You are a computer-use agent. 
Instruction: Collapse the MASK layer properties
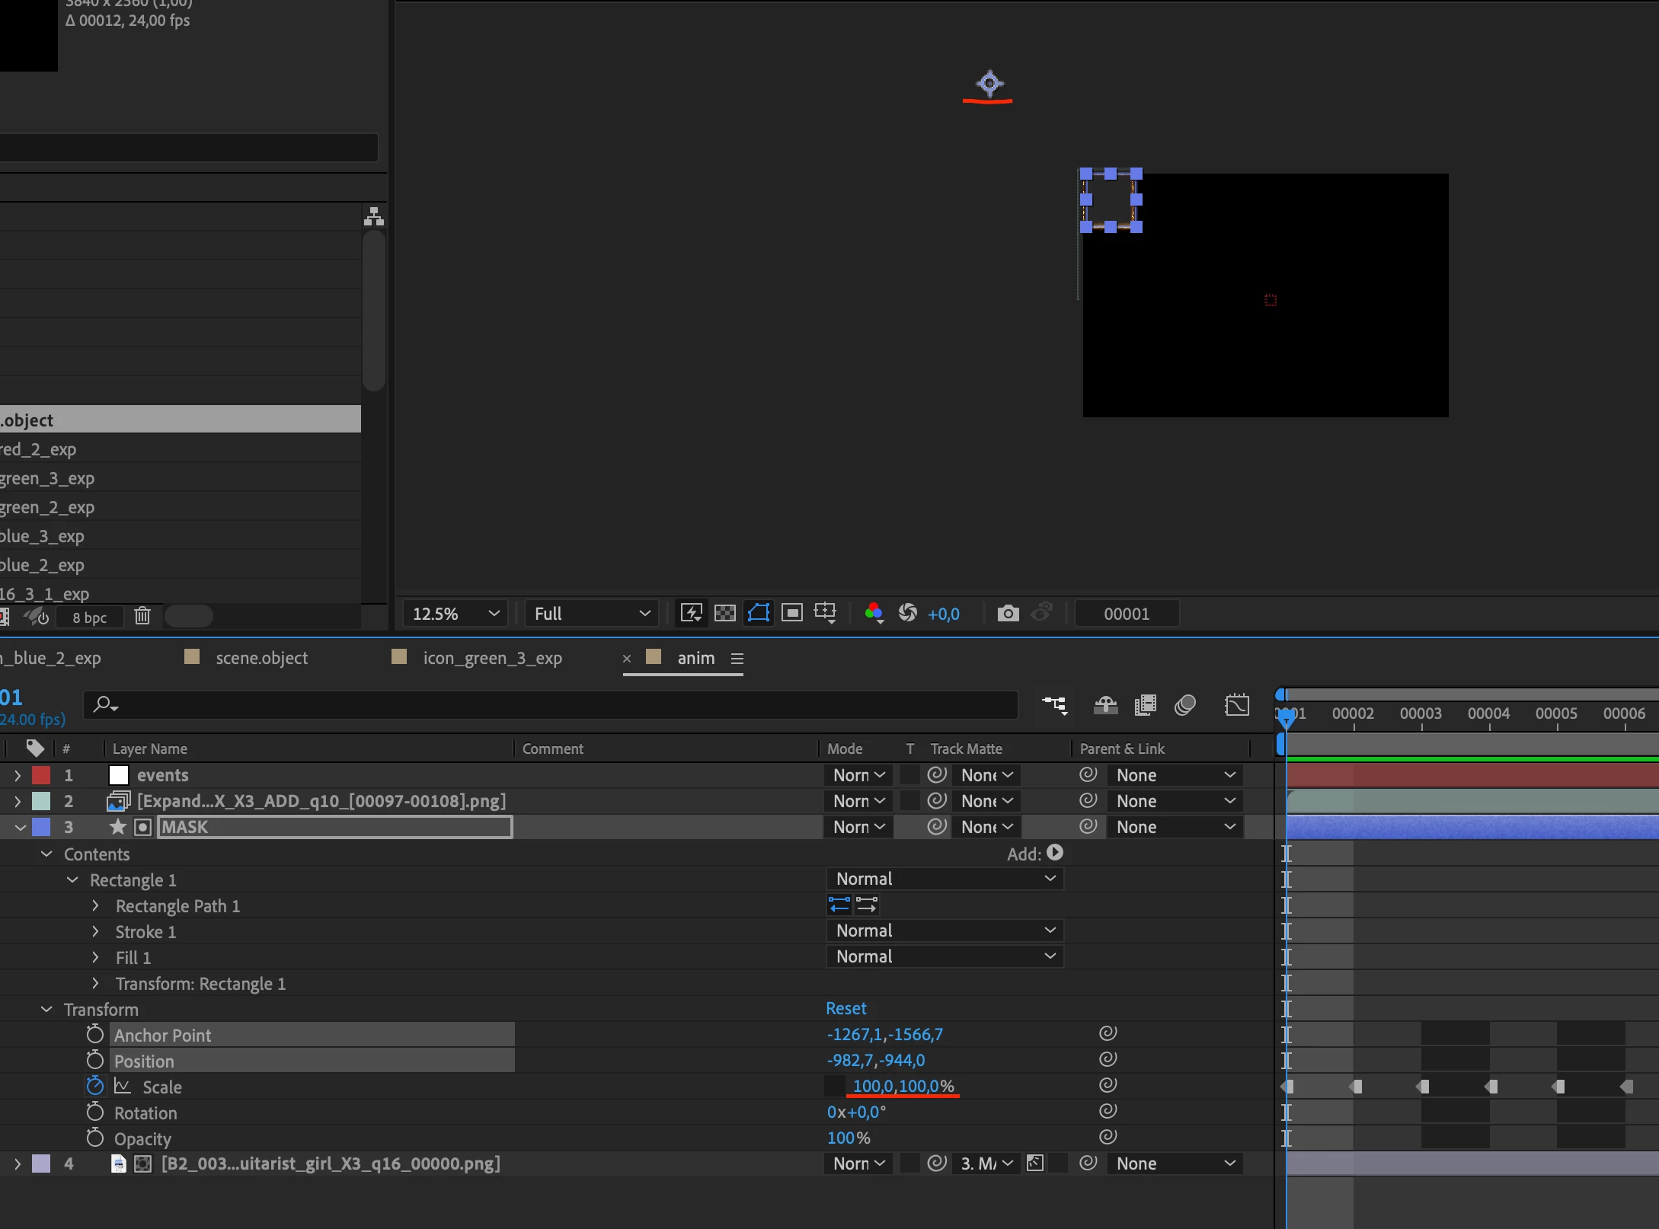(21, 827)
